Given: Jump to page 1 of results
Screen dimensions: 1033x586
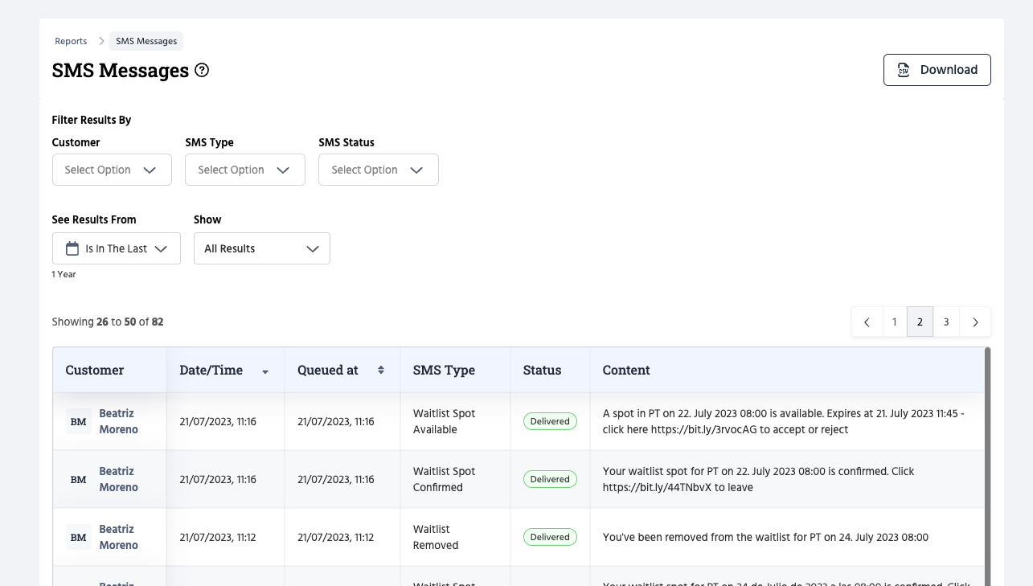Looking at the screenshot, I should 894,322.
